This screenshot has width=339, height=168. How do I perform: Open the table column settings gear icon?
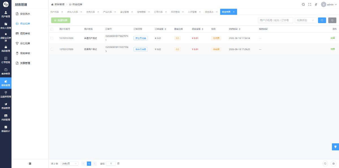tap(333, 163)
